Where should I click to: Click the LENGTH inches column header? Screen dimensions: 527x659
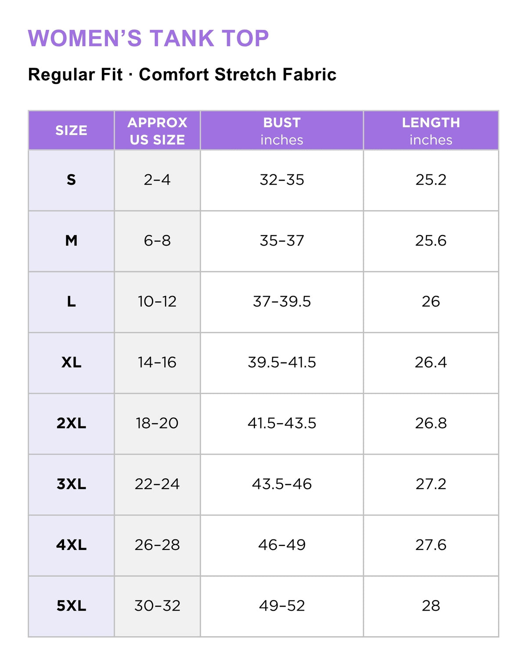tap(431, 130)
